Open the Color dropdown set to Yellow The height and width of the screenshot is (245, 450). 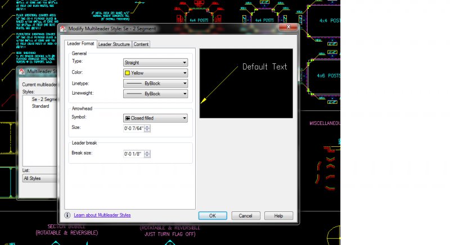pyautogui.click(x=156, y=73)
